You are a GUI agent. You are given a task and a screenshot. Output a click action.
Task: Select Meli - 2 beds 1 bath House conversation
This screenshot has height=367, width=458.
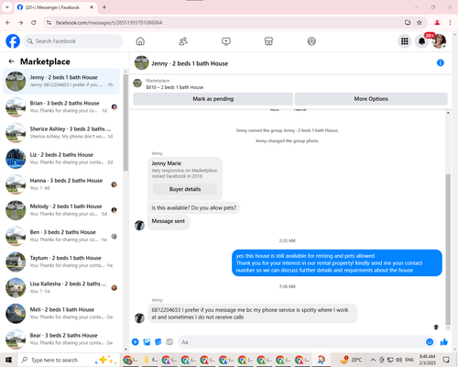[61, 313]
